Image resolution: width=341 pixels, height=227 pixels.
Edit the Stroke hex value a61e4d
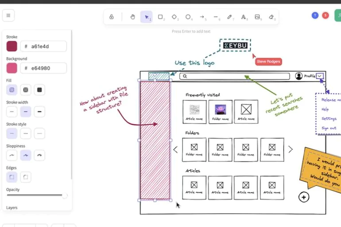pos(43,46)
